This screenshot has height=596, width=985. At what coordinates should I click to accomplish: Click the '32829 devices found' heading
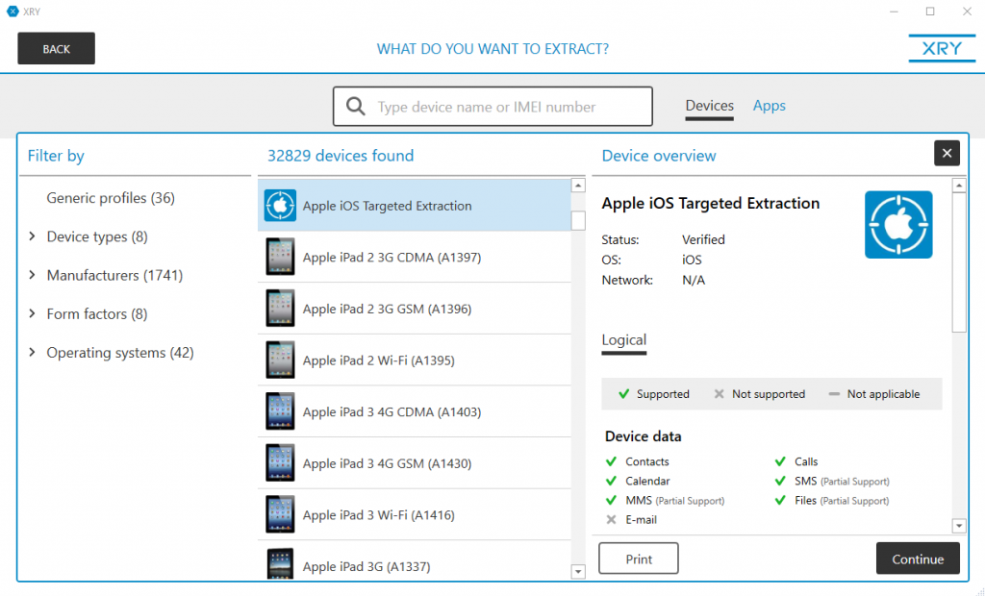341,155
